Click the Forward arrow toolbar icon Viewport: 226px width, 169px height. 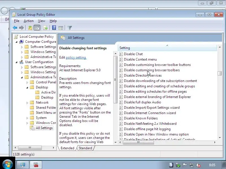point(21,28)
